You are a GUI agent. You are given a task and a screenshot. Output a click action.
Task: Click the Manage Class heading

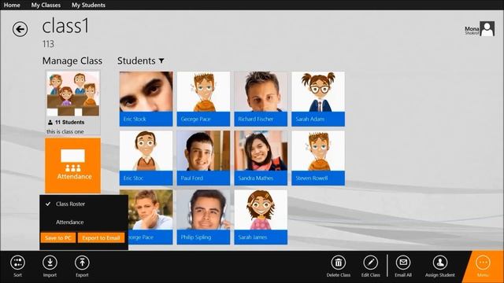click(72, 61)
